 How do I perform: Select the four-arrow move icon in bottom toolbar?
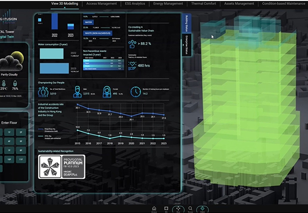pos(178,208)
